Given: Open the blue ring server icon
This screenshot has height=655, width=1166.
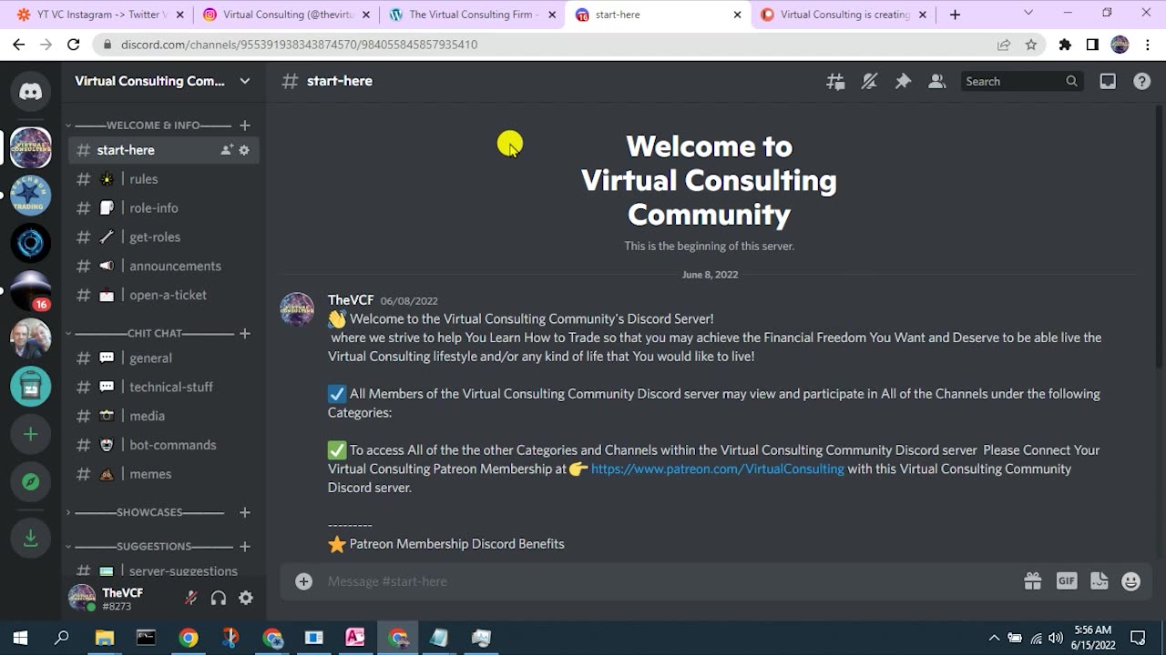Looking at the screenshot, I should tap(30, 243).
